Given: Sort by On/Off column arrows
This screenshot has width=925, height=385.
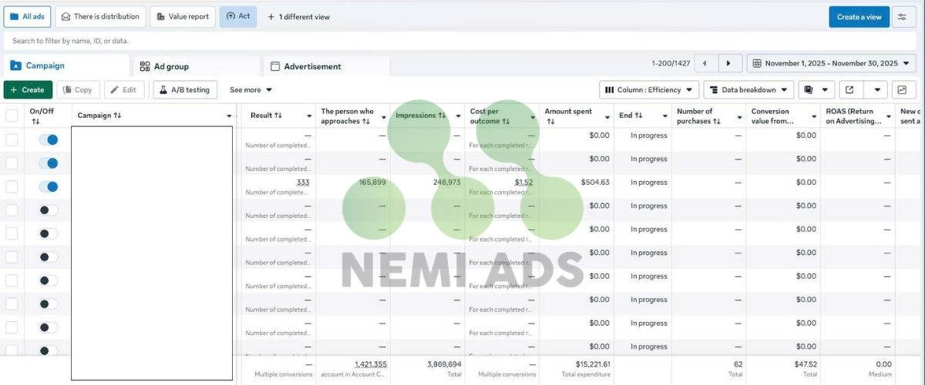Looking at the screenshot, I should point(35,122).
